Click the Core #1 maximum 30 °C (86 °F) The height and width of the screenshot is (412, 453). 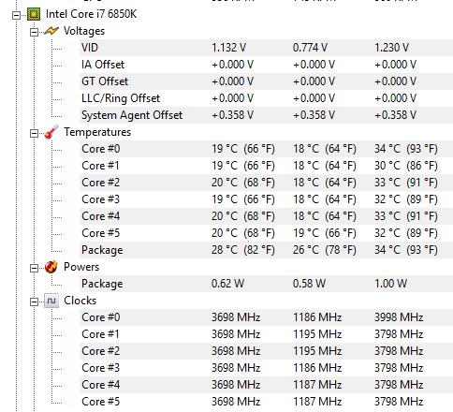[406, 166]
